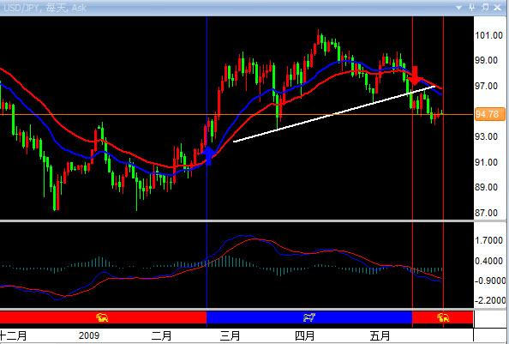This screenshot has height=344, width=509.
Task: Click the 93.00 price axis label
Action: pos(486,136)
